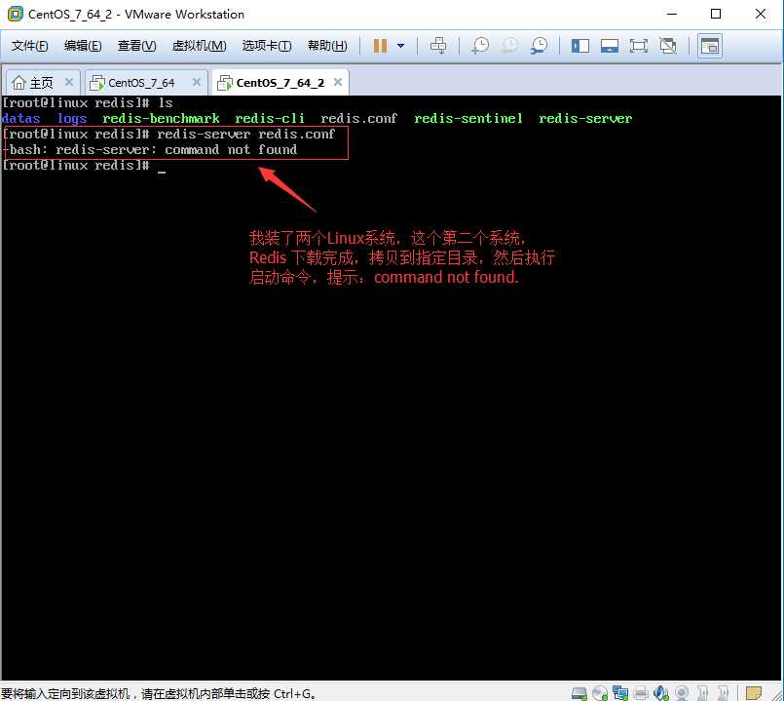Enter full screen mode icon
Viewport: 784px width, 701px height.
pos(639,46)
